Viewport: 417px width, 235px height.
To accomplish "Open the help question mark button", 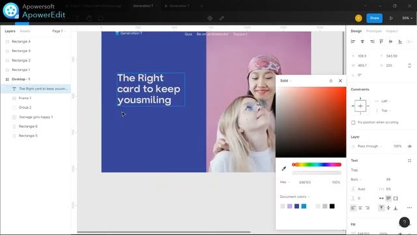I will click(404, 222).
